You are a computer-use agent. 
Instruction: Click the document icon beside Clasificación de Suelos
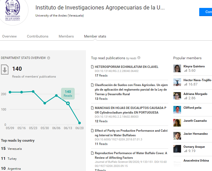tap(92, 85)
